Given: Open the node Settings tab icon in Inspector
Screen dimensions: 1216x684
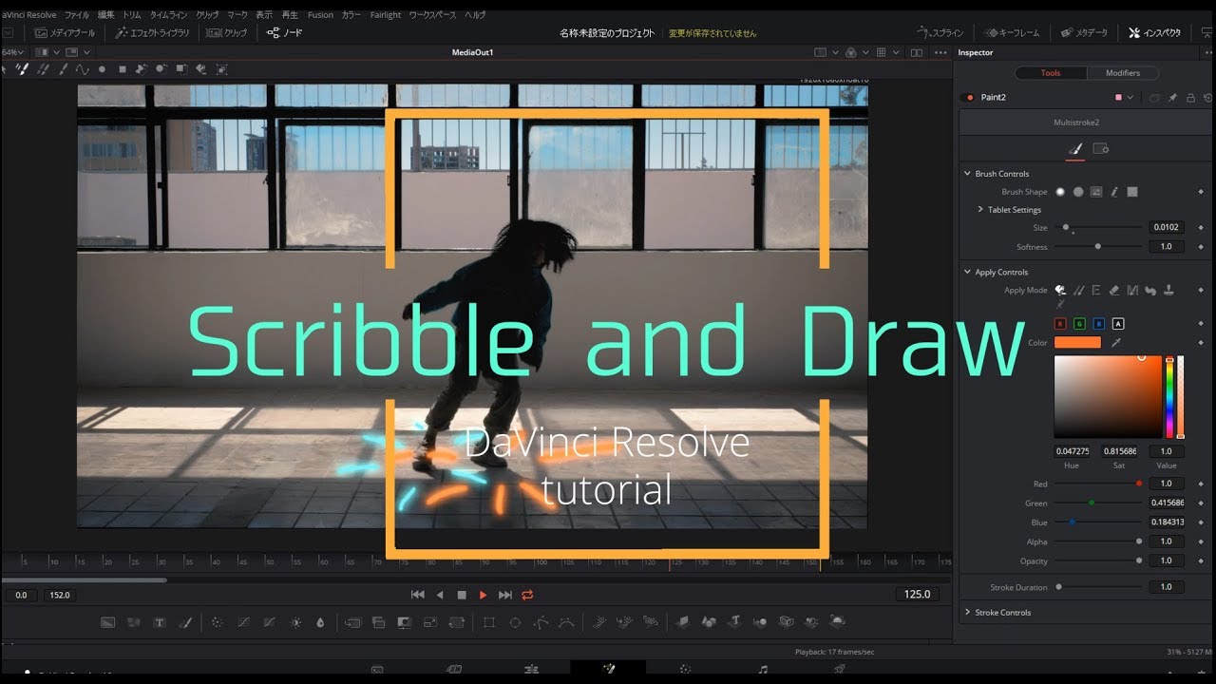Looking at the screenshot, I should 1101,149.
